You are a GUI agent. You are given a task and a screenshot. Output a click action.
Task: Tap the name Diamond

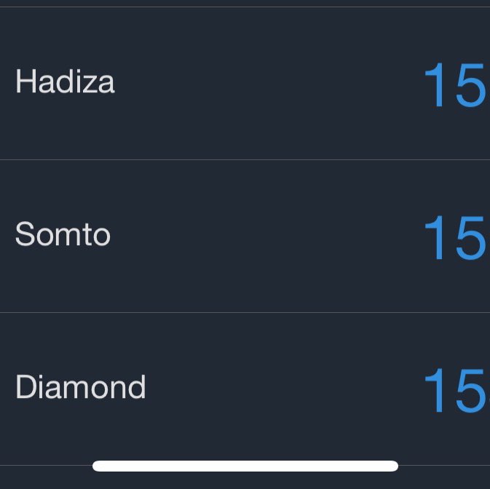click(80, 387)
